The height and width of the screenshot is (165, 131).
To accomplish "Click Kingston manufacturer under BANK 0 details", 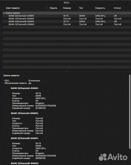I will pyautogui.click(x=40, y=103).
